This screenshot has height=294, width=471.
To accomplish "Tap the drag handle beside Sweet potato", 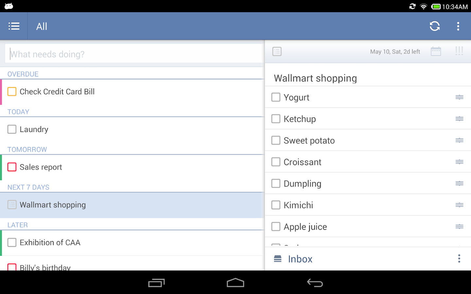I will pos(459,140).
